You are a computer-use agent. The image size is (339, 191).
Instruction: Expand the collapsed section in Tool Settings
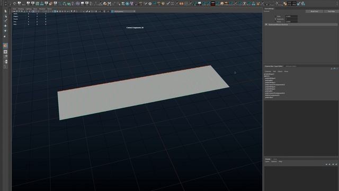[x=266, y=24]
